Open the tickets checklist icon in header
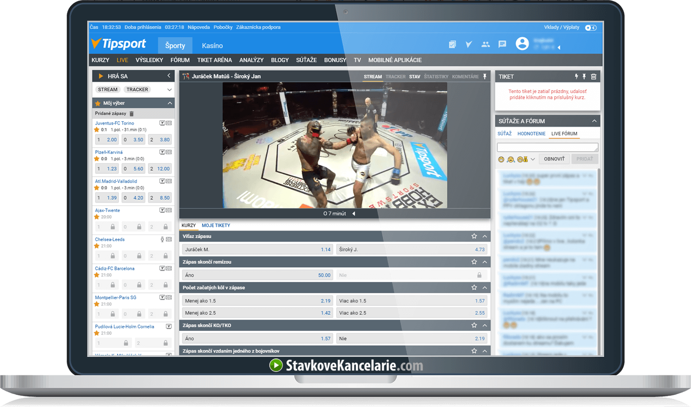The width and height of the screenshot is (691, 407). [x=452, y=45]
